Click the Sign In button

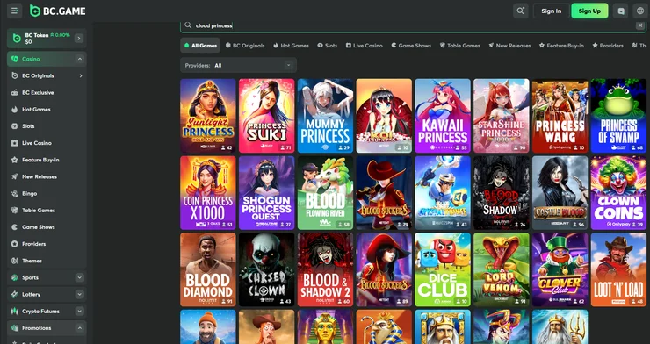551,11
